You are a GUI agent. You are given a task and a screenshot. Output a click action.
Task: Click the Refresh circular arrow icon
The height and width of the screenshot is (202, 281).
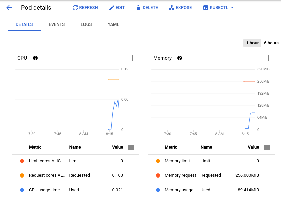click(75, 8)
